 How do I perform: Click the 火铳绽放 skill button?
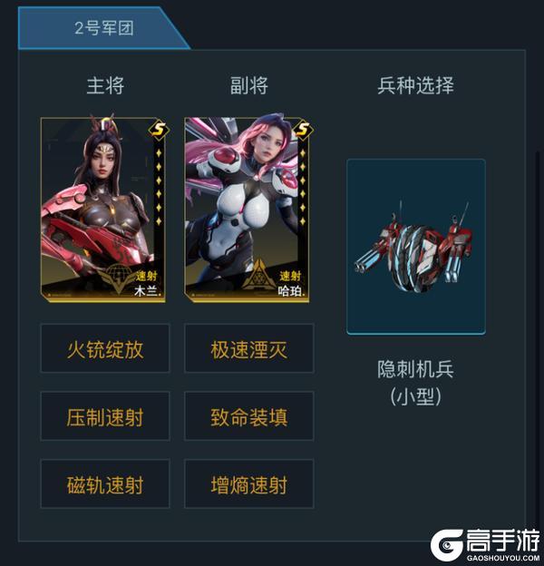tap(105, 348)
